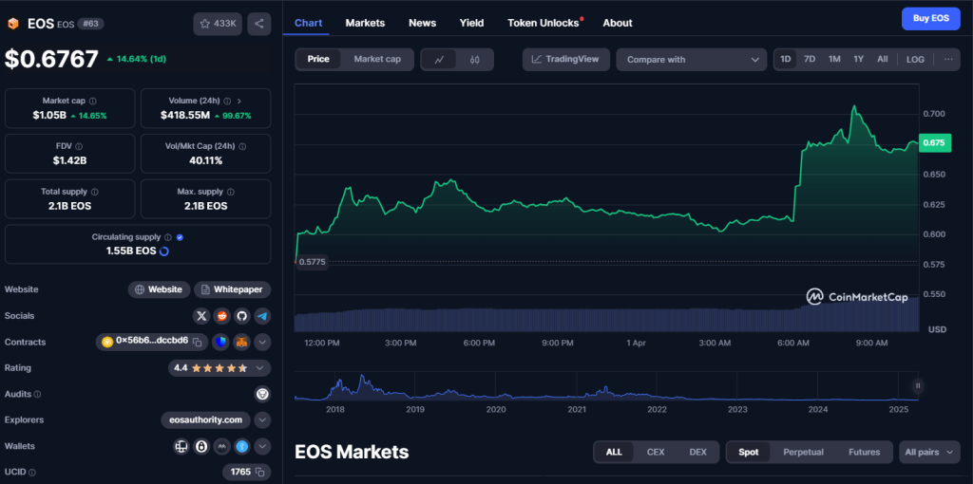Switch chart to Market cap
Screen dimensions: 973x484
coord(377,60)
